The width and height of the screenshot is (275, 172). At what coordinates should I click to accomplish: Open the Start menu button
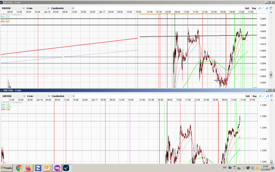coord(6,168)
